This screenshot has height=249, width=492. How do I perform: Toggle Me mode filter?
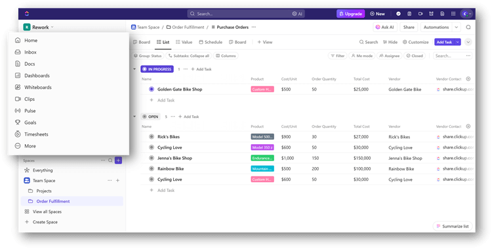click(362, 56)
